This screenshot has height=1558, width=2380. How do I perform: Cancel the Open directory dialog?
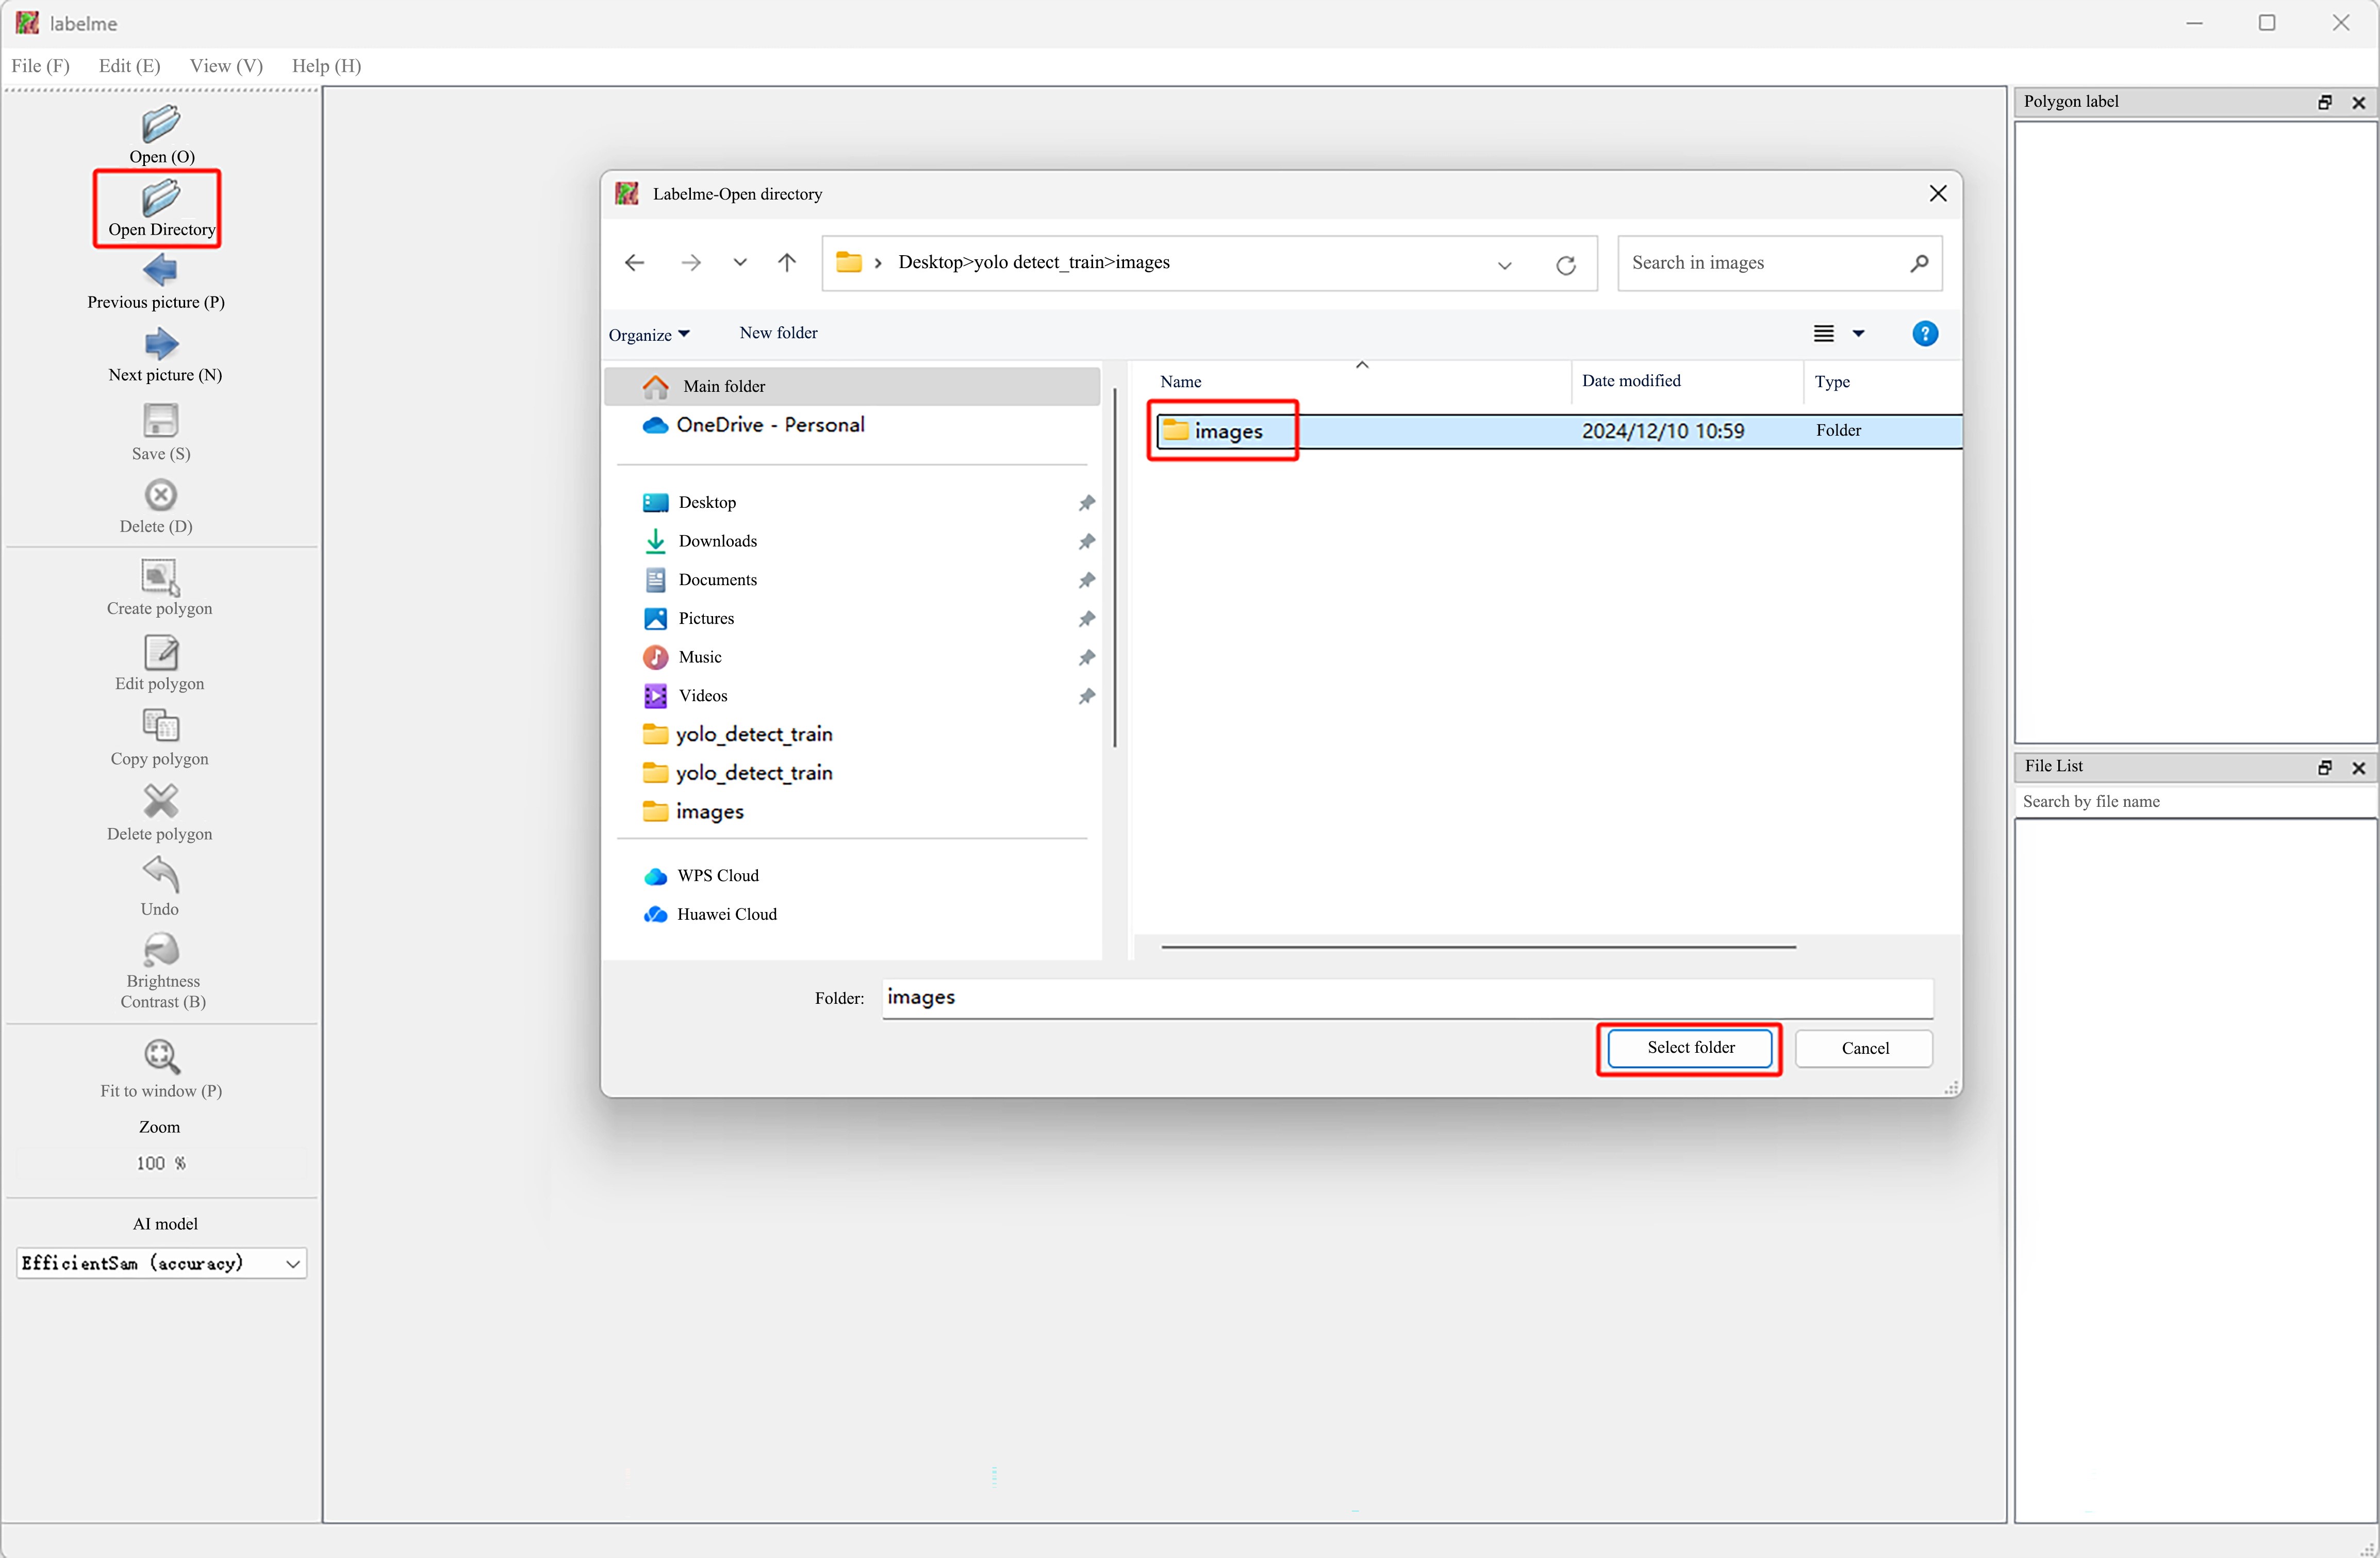pyautogui.click(x=1864, y=1048)
